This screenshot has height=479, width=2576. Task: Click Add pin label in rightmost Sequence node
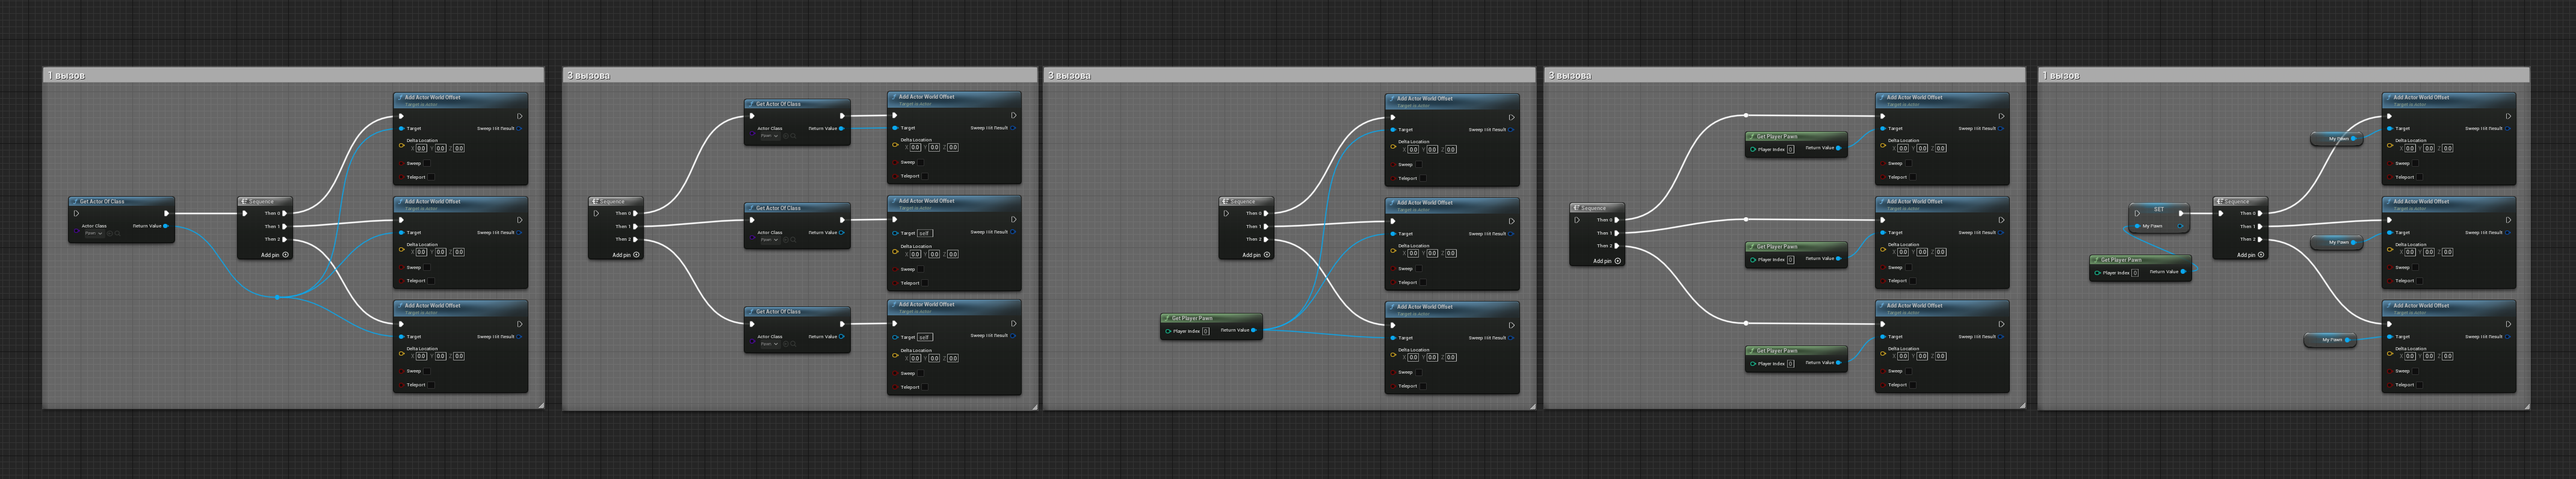pyautogui.click(x=2246, y=255)
